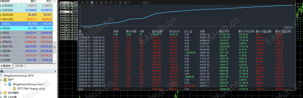
Task: Click the 买价 ask column header
Action: pos(45,1)
